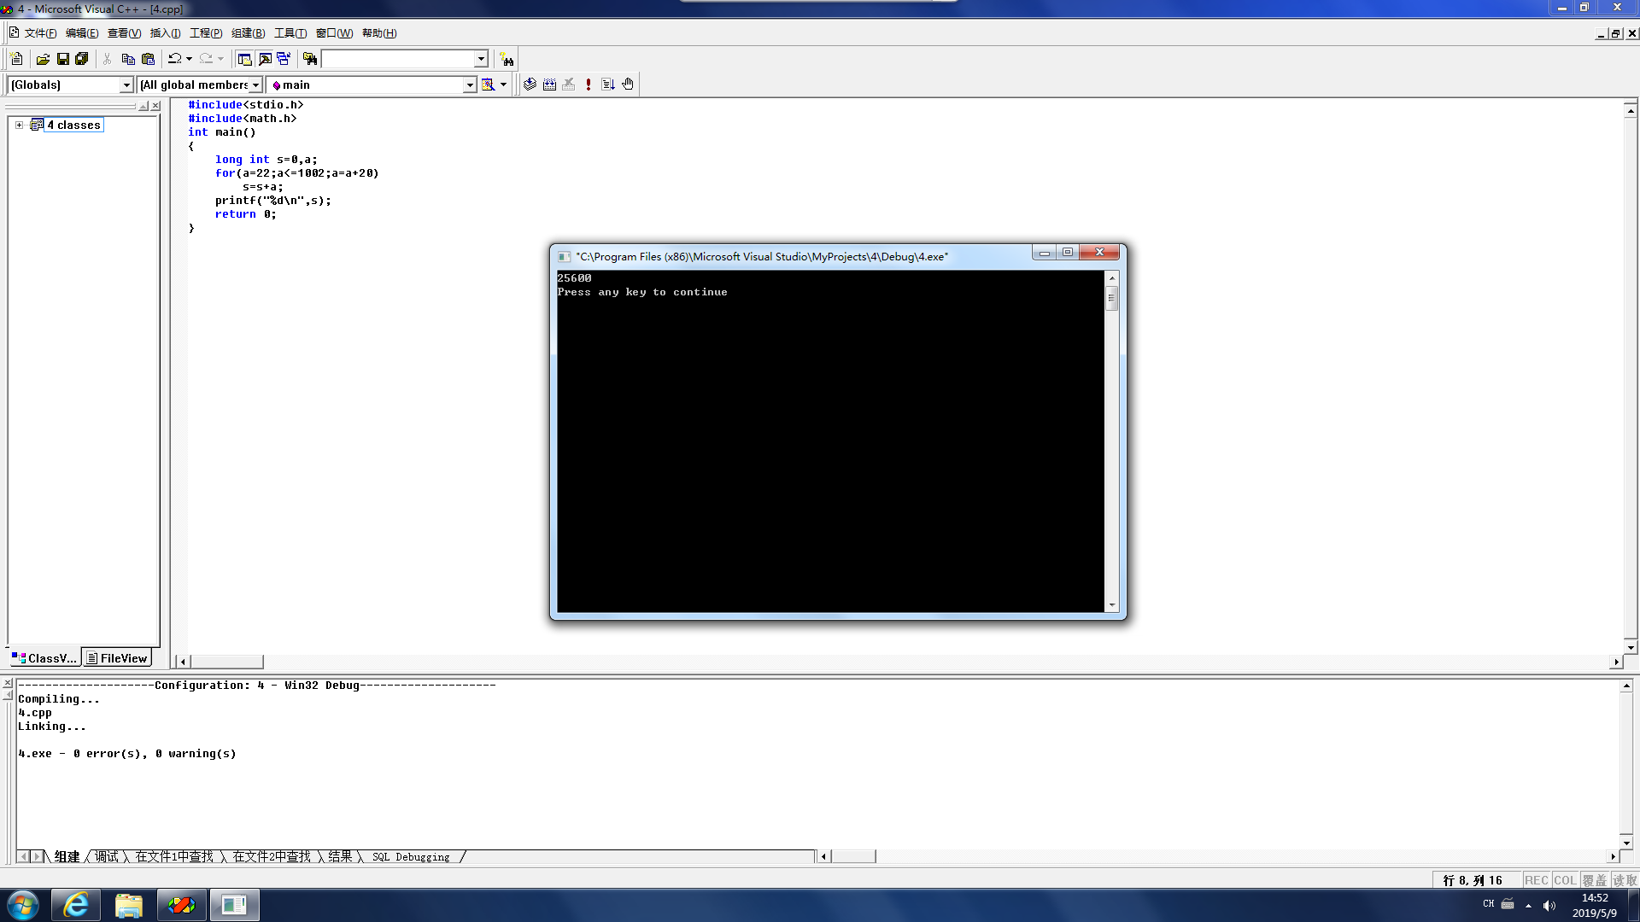
Task: Open the main function members dropdown
Action: [x=469, y=85]
